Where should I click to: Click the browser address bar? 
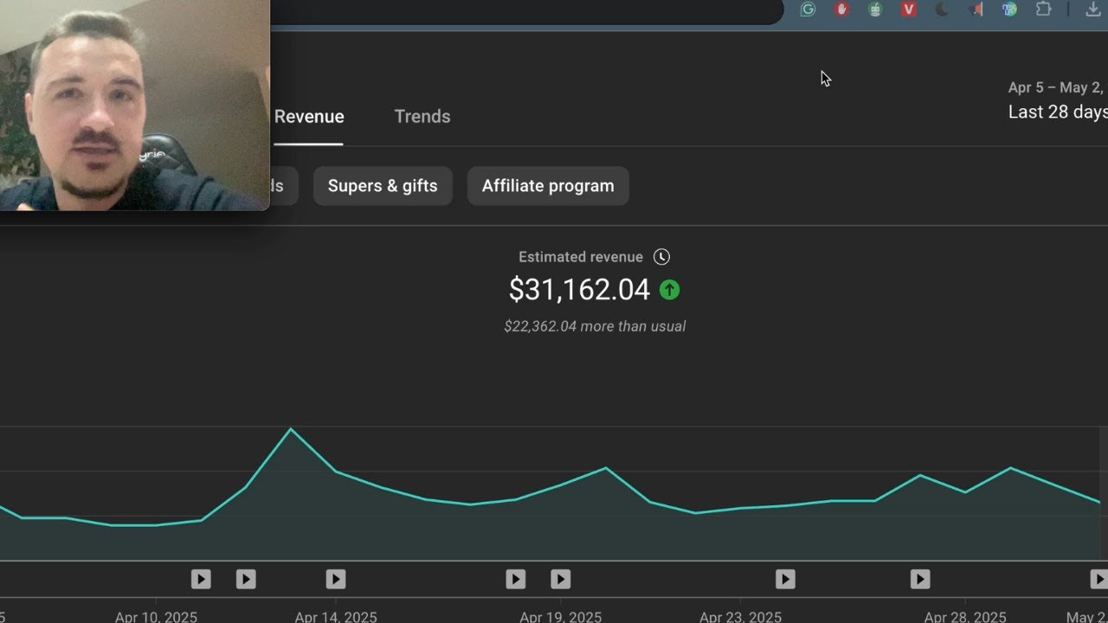tap(526, 11)
